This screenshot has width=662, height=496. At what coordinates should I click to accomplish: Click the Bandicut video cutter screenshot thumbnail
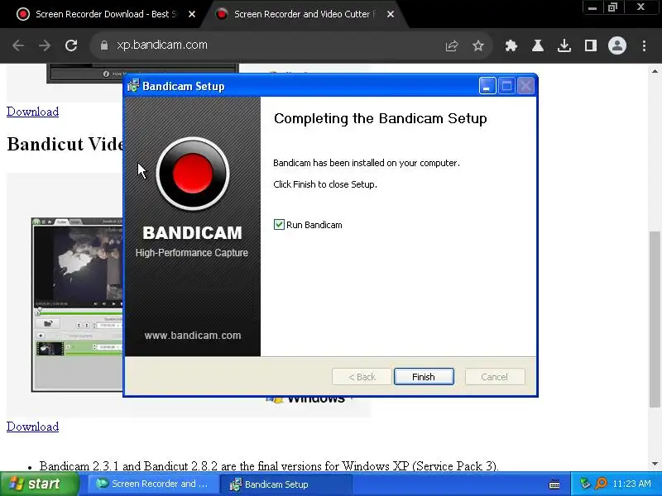point(77,304)
